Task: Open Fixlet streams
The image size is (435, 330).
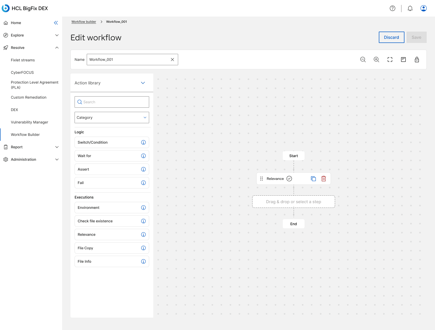Action: pyautogui.click(x=23, y=60)
